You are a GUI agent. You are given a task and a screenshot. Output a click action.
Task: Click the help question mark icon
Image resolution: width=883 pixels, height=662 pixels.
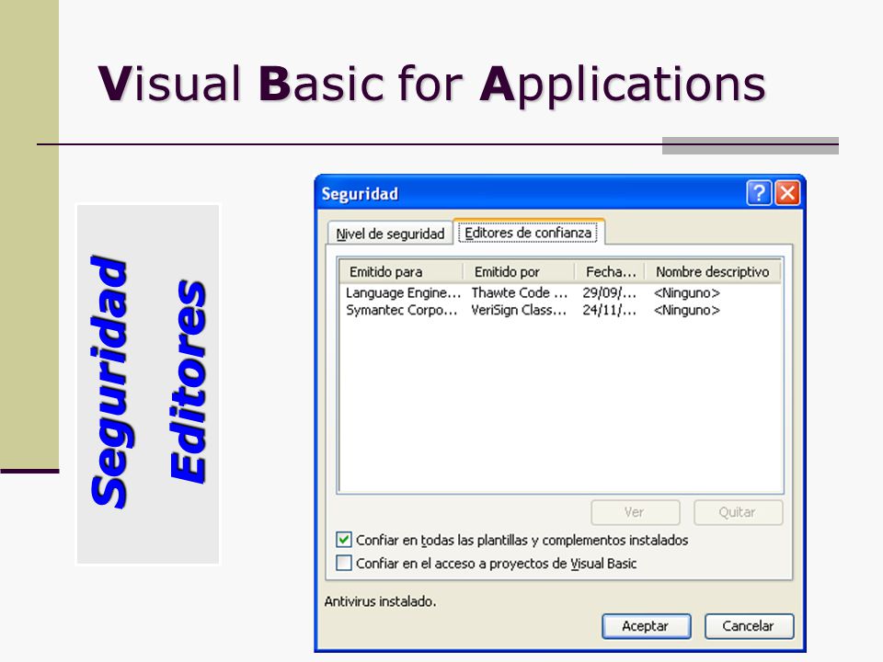tap(759, 193)
